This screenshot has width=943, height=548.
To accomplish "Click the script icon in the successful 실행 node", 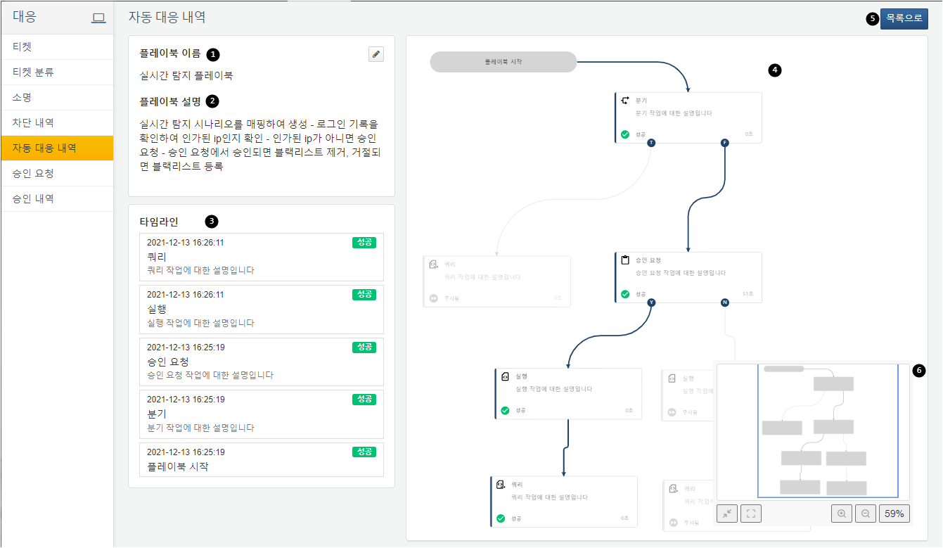I will (x=505, y=376).
